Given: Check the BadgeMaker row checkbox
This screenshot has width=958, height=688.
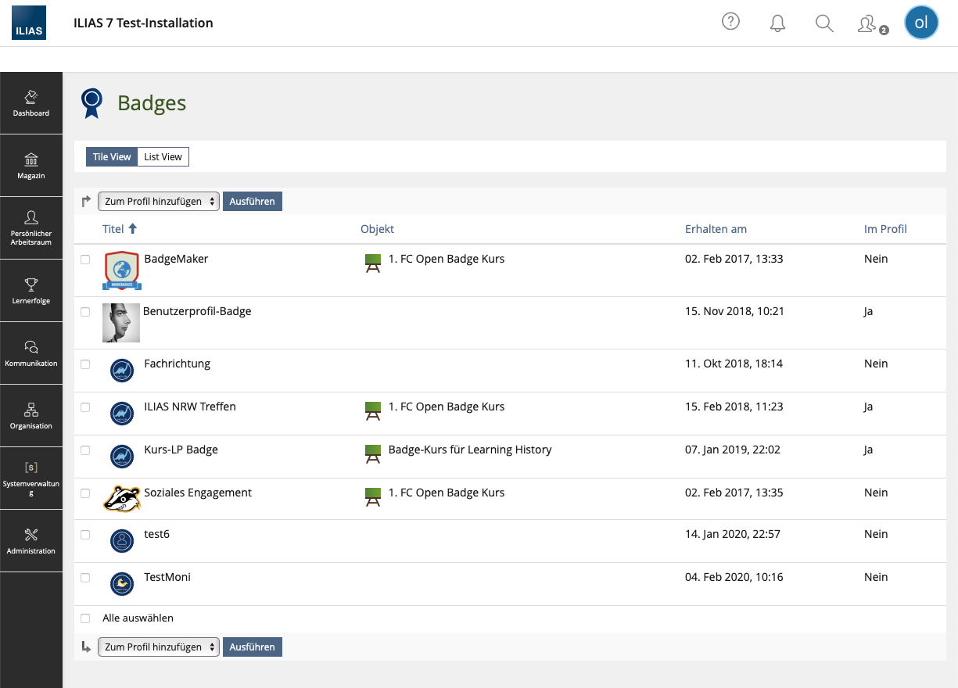Looking at the screenshot, I should pos(85,260).
